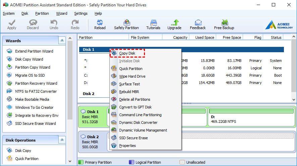
Task: Sort by the Free Space column header
Action: (x=230, y=37)
